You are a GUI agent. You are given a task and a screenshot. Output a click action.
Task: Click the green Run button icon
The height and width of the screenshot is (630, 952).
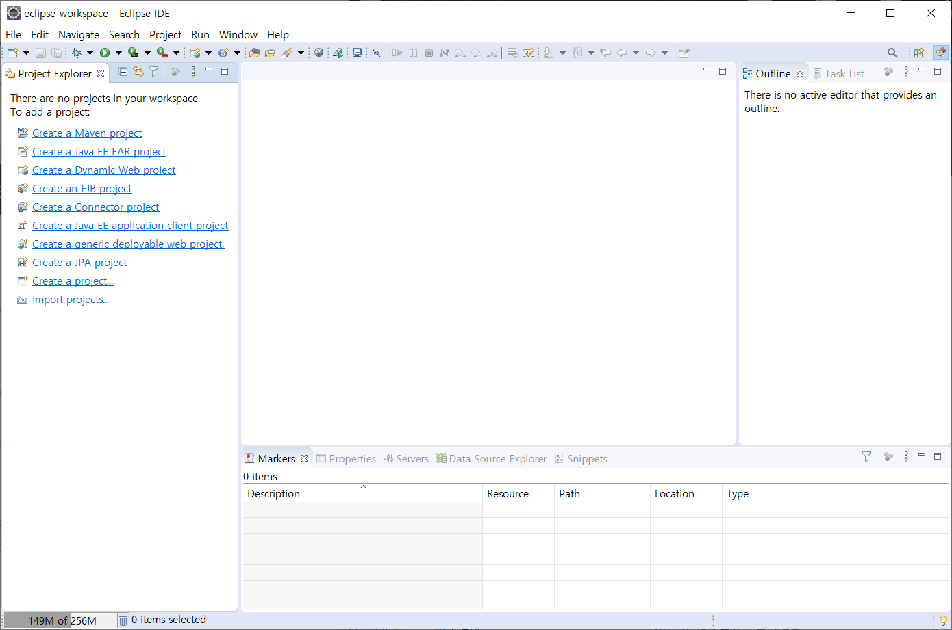(x=105, y=53)
